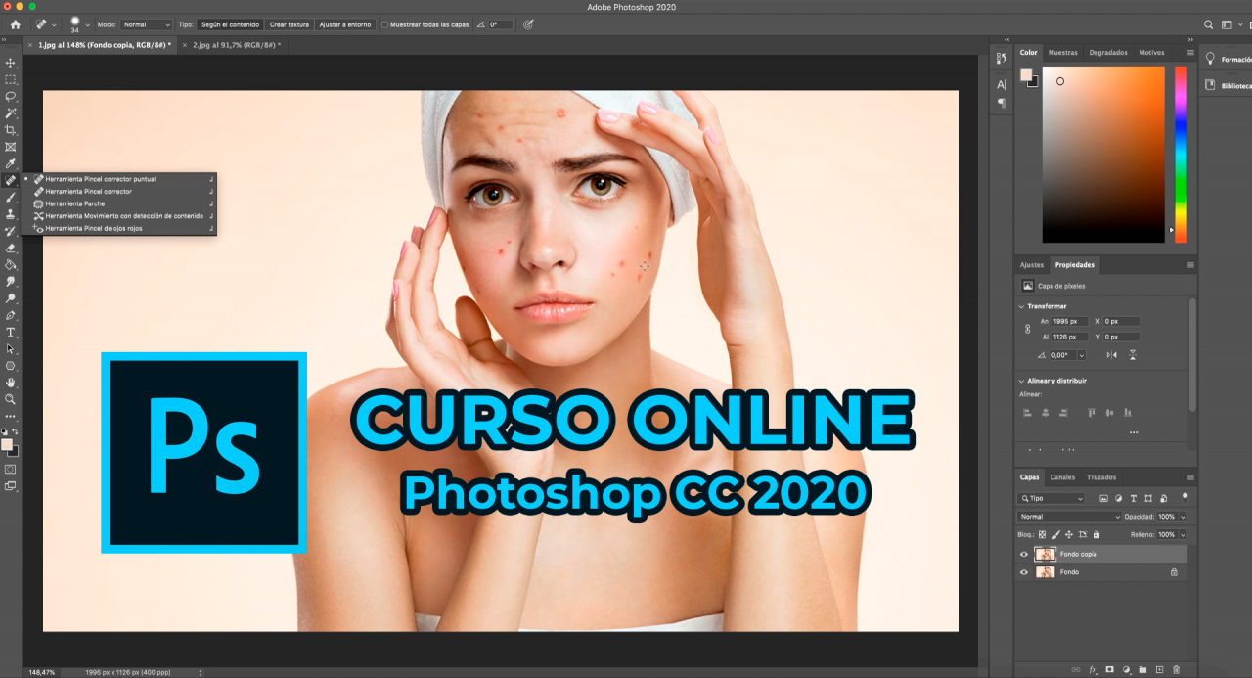Image resolution: width=1252 pixels, height=678 pixels.
Task: Select the Lasso tool
Action: point(11,96)
